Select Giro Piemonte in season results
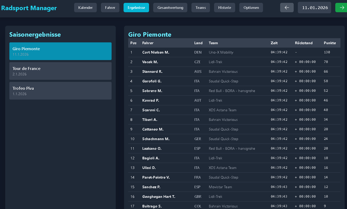The width and height of the screenshot is (347, 209). pyautogui.click(x=60, y=51)
